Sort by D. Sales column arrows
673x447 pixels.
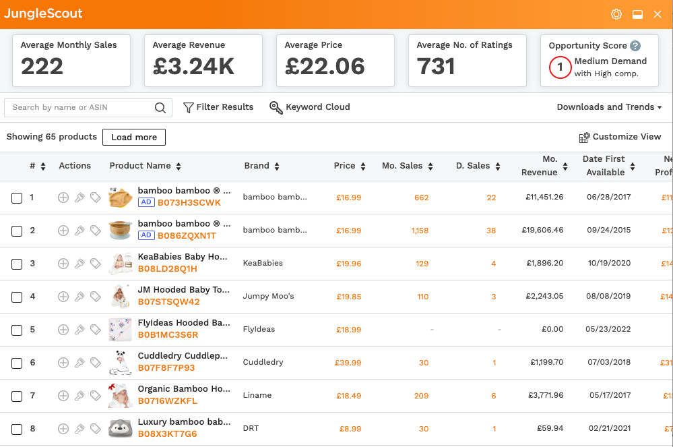point(498,166)
